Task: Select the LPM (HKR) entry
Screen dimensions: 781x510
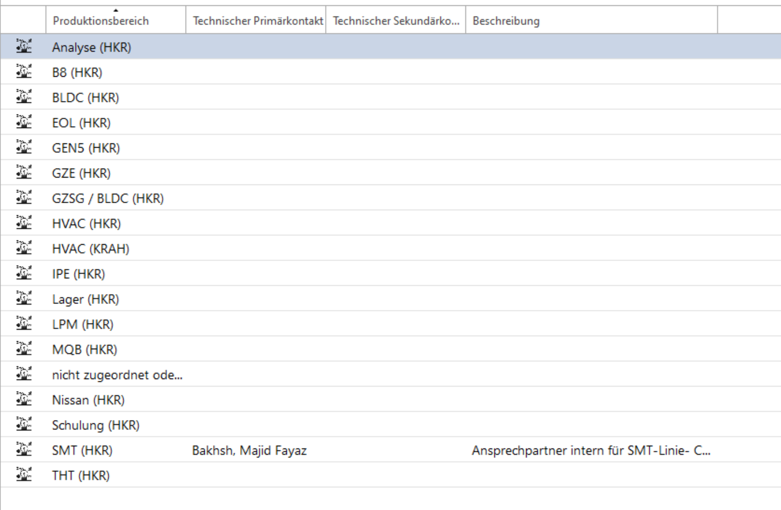Action: (x=82, y=325)
